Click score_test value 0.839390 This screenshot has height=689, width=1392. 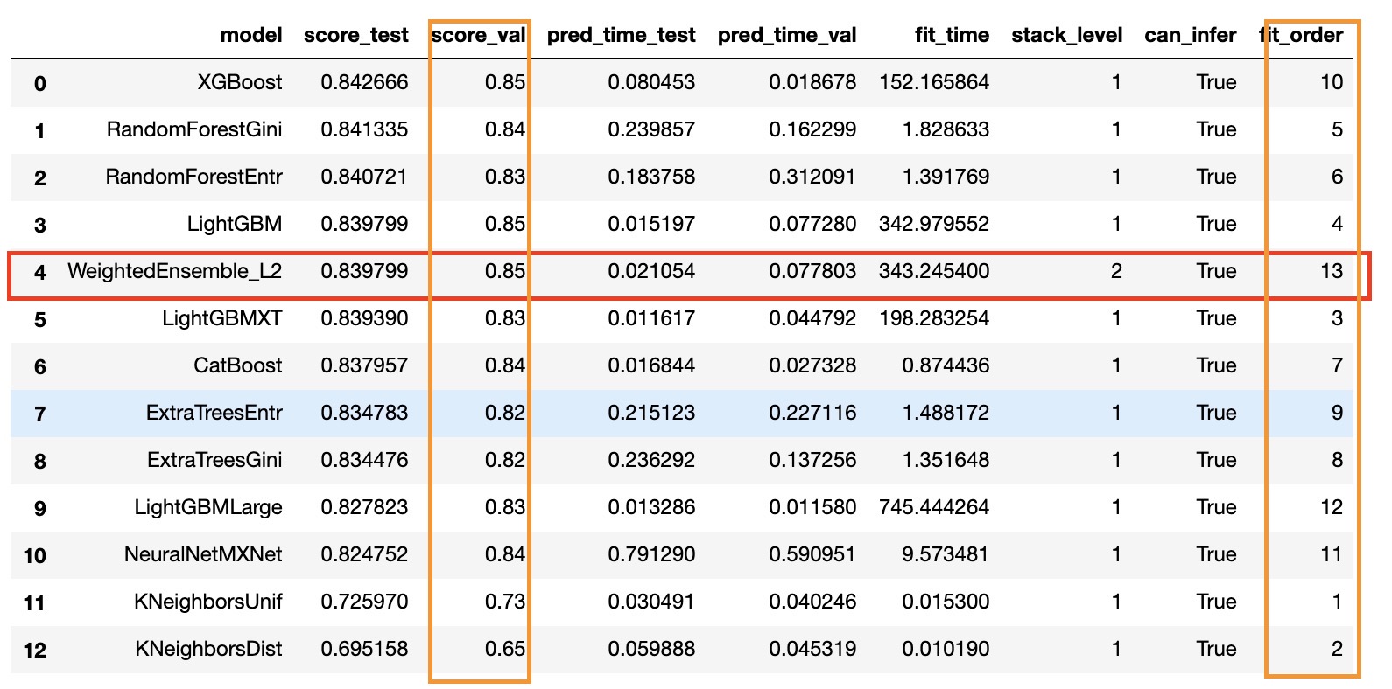[x=364, y=318]
